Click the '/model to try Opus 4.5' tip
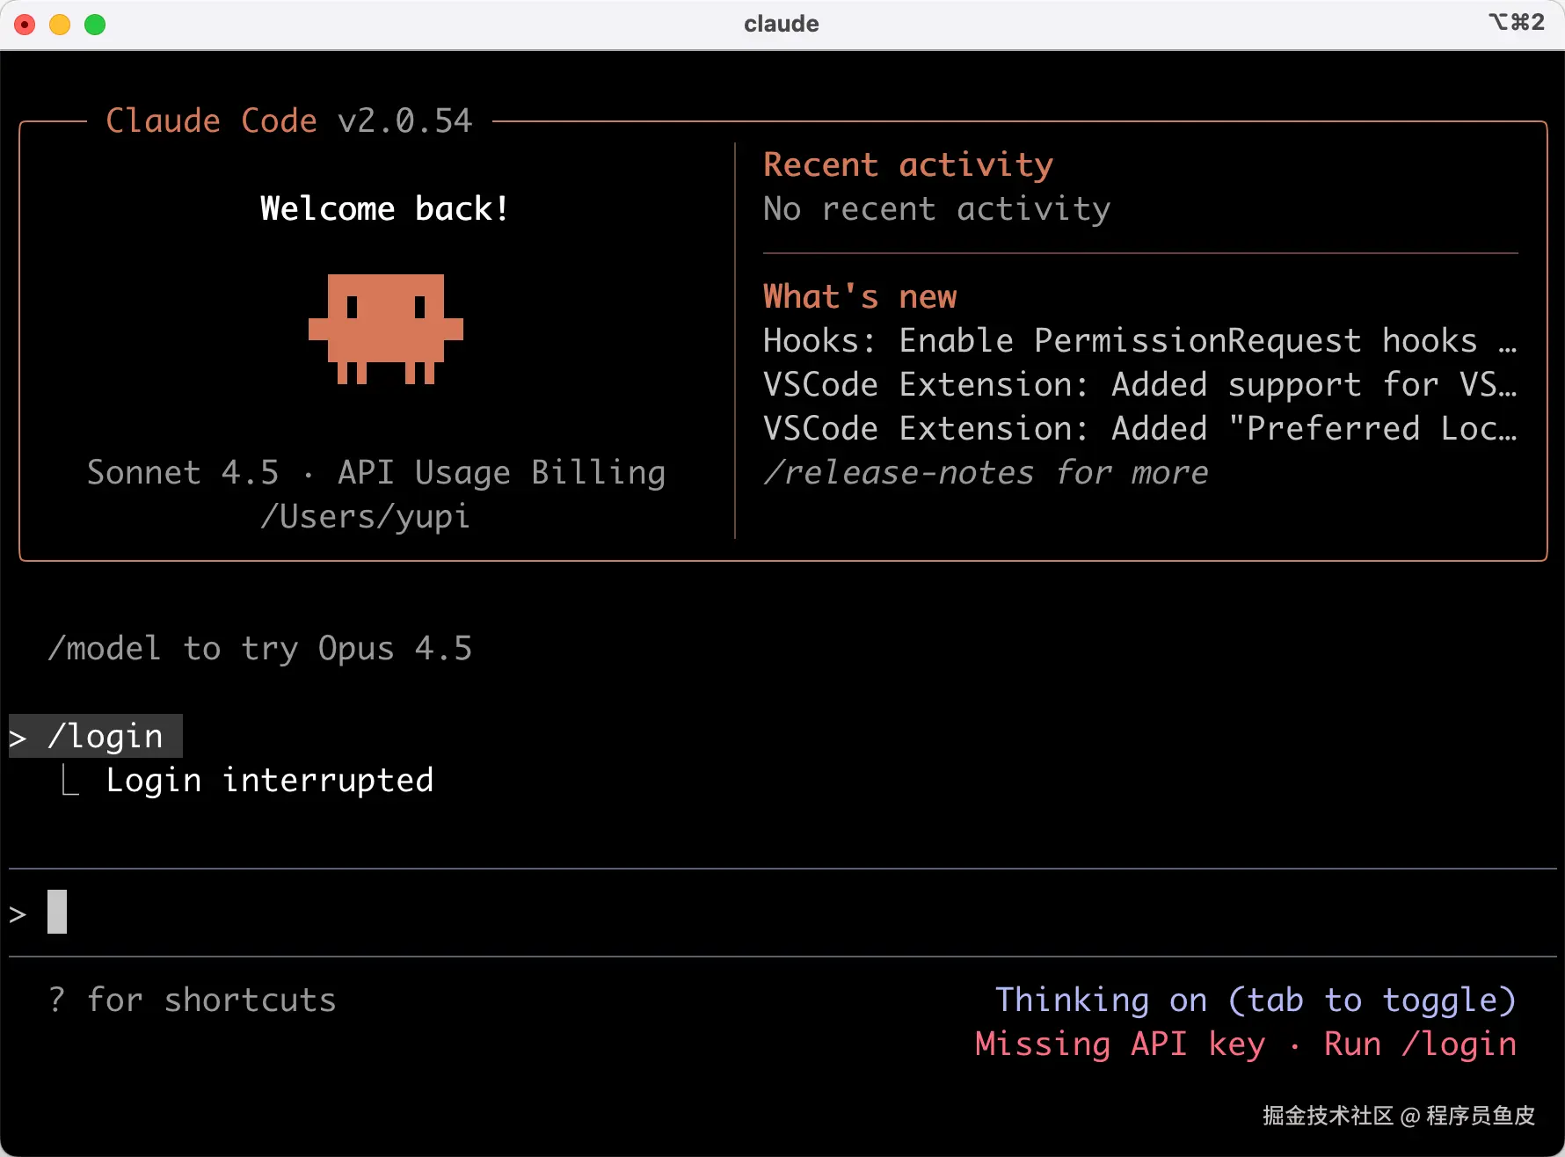Screen dimensions: 1565x1157 260,649
